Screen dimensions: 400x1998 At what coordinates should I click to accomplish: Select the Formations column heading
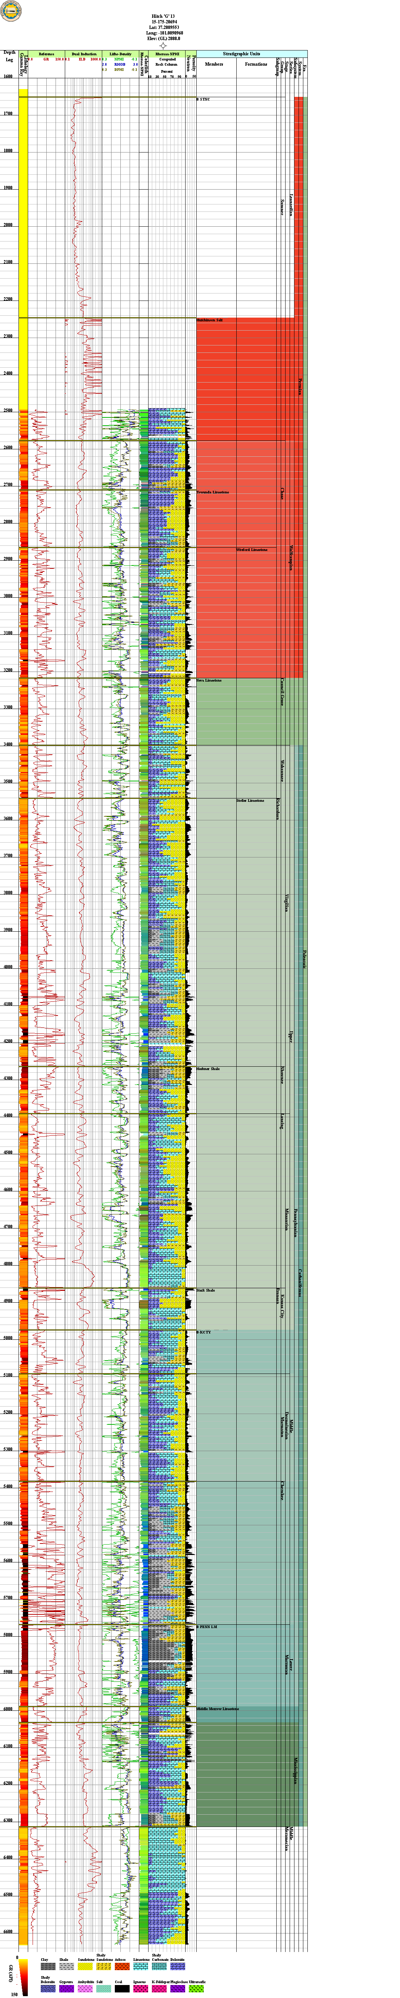256,65
